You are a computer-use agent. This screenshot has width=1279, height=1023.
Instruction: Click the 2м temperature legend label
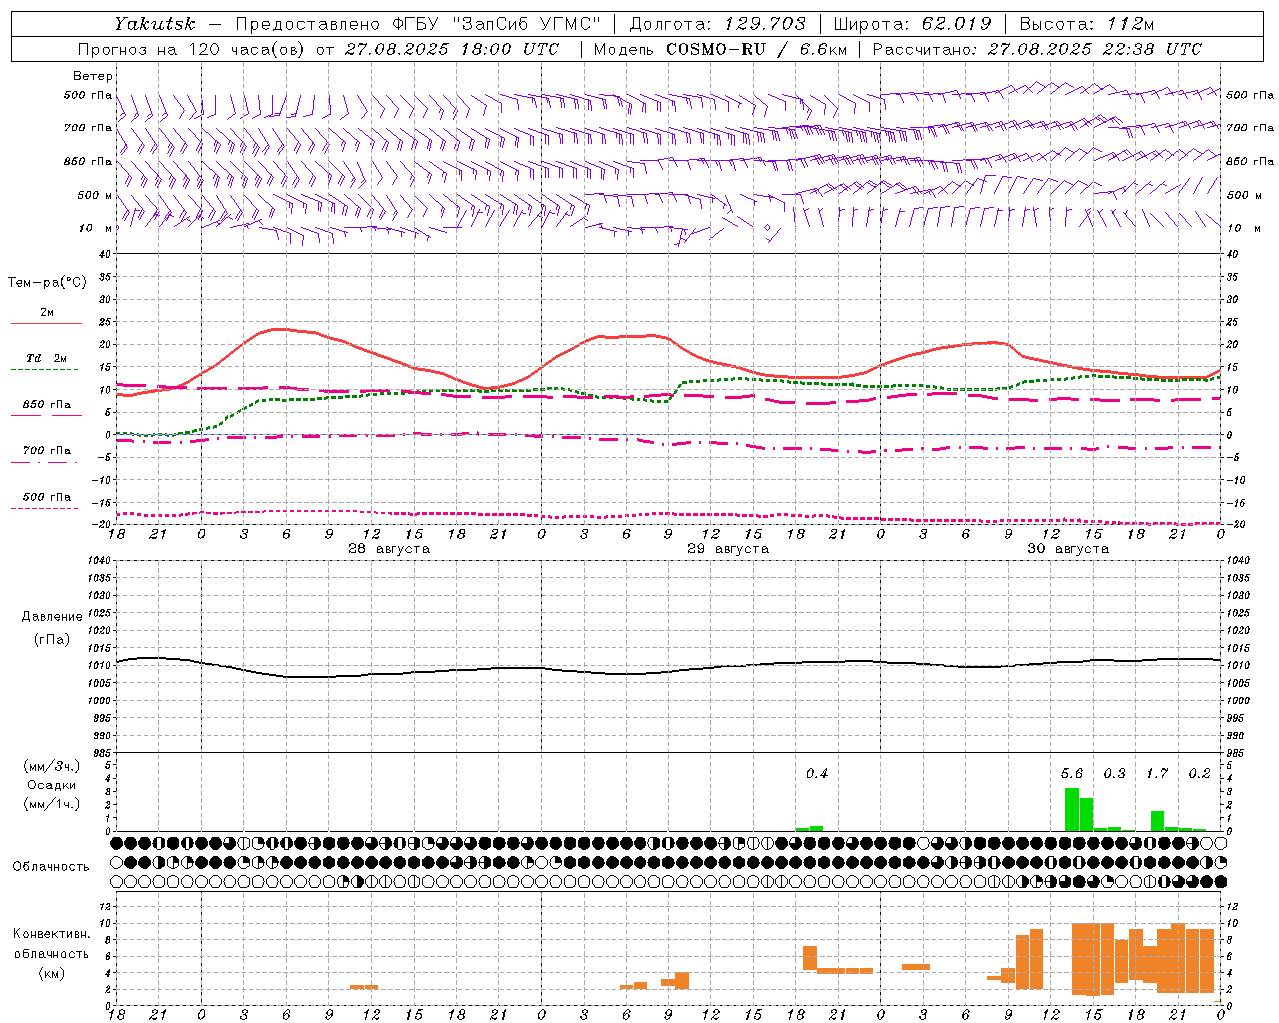[47, 312]
